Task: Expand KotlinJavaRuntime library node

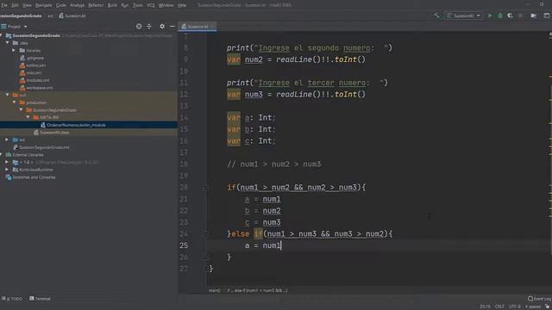Action: tap(7, 170)
